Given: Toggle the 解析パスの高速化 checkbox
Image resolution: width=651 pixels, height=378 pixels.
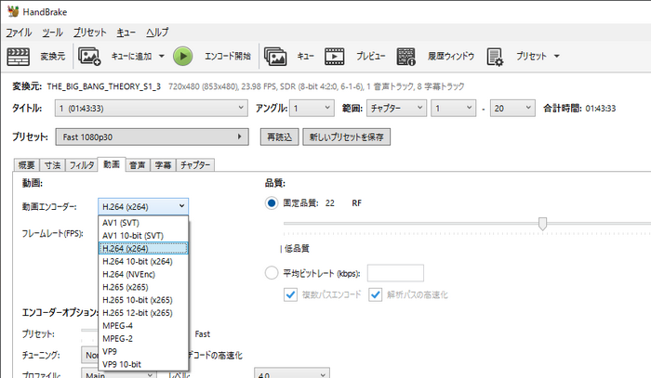Looking at the screenshot, I should 376,294.
